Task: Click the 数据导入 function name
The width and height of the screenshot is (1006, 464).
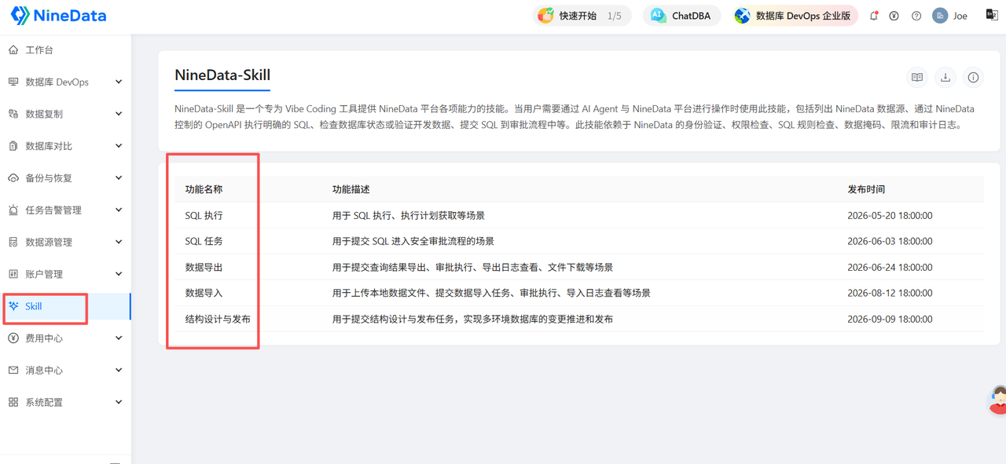Action: tap(204, 293)
